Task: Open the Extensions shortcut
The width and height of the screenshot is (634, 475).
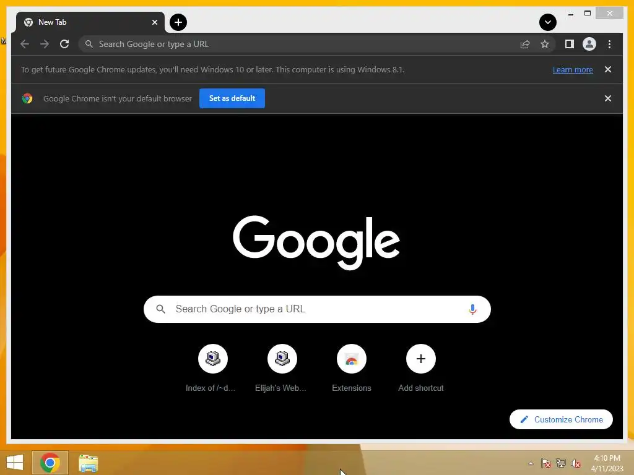Action: coord(352,367)
